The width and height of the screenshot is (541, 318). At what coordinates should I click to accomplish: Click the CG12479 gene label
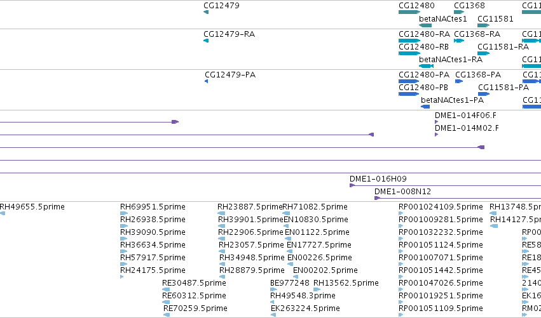tap(221, 6)
